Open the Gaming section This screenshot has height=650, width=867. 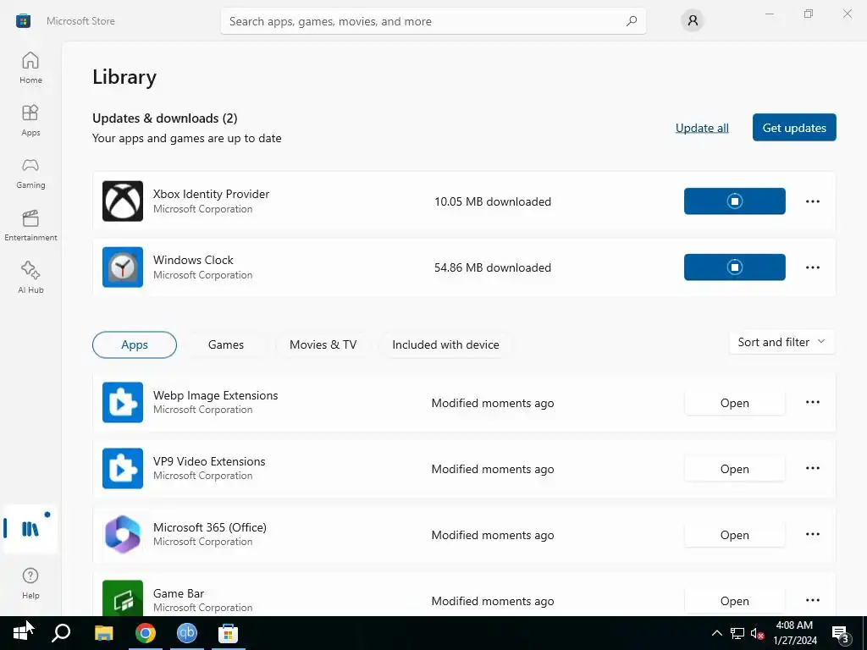(30, 173)
